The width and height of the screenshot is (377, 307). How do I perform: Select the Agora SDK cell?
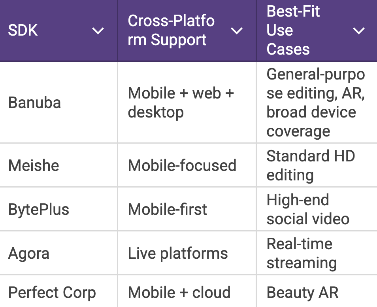click(x=29, y=253)
